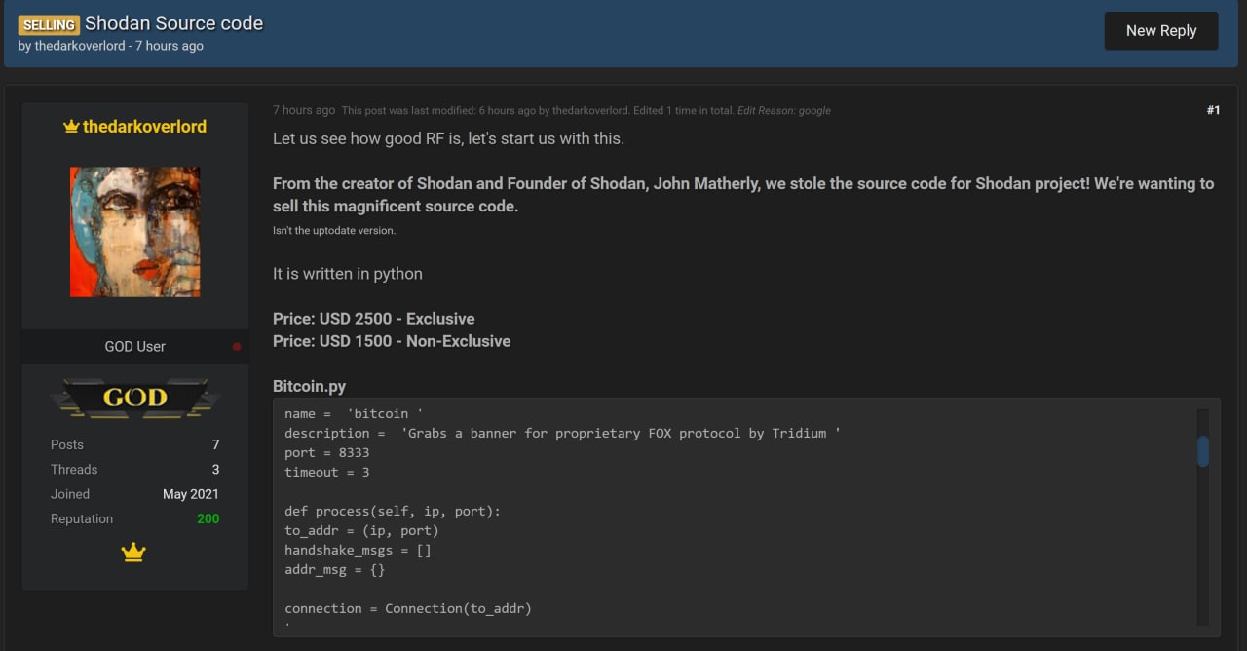Click the crown icon beside username thedarkoverlord
The height and width of the screenshot is (651, 1247).
tap(71, 127)
